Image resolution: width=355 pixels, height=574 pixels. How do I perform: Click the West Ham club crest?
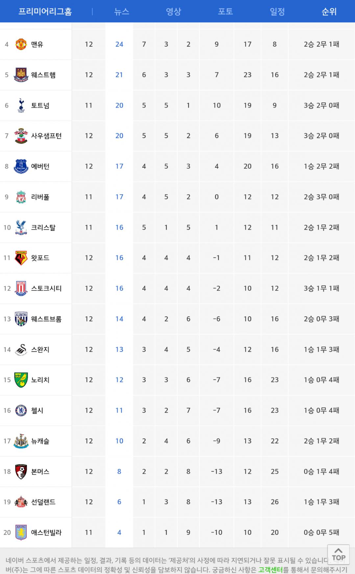click(x=21, y=75)
